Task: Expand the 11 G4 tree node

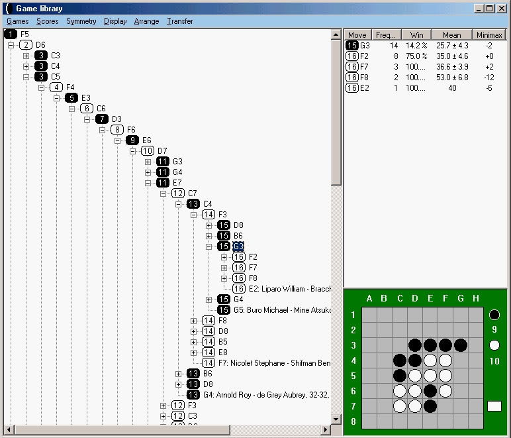Action: [148, 172]
